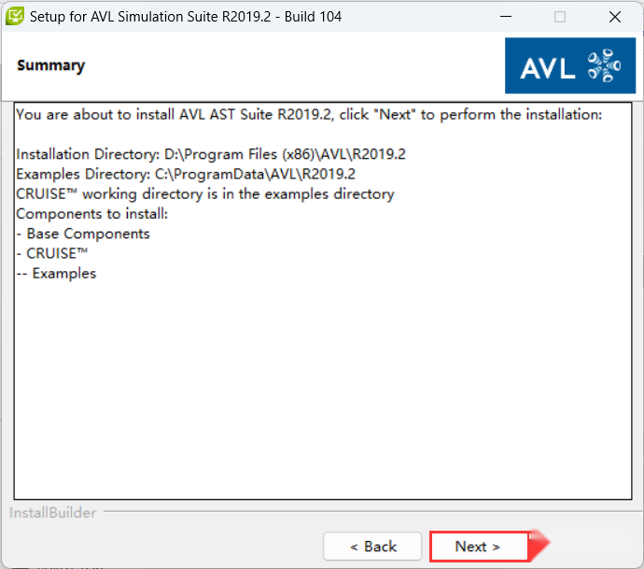Click the AVL text in the blue logo
The image size is (644, 569).
[x=548, y=68]
